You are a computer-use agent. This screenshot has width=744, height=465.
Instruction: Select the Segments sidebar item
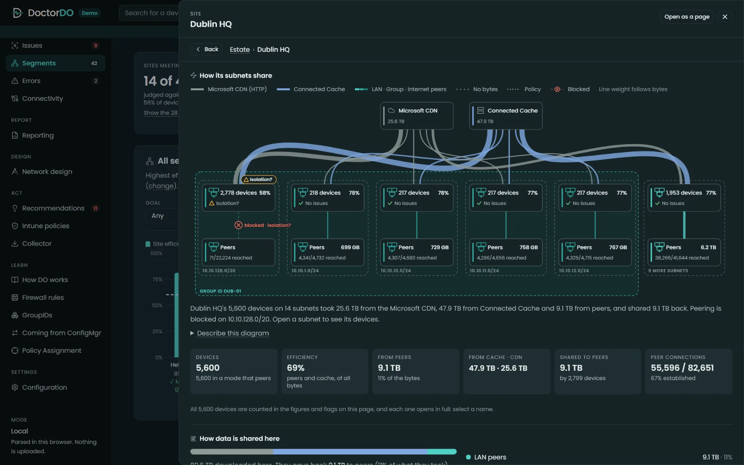tap(55, 63)
